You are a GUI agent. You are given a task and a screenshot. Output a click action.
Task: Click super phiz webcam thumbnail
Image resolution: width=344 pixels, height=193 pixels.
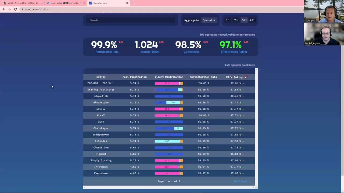tap(324, 11)
